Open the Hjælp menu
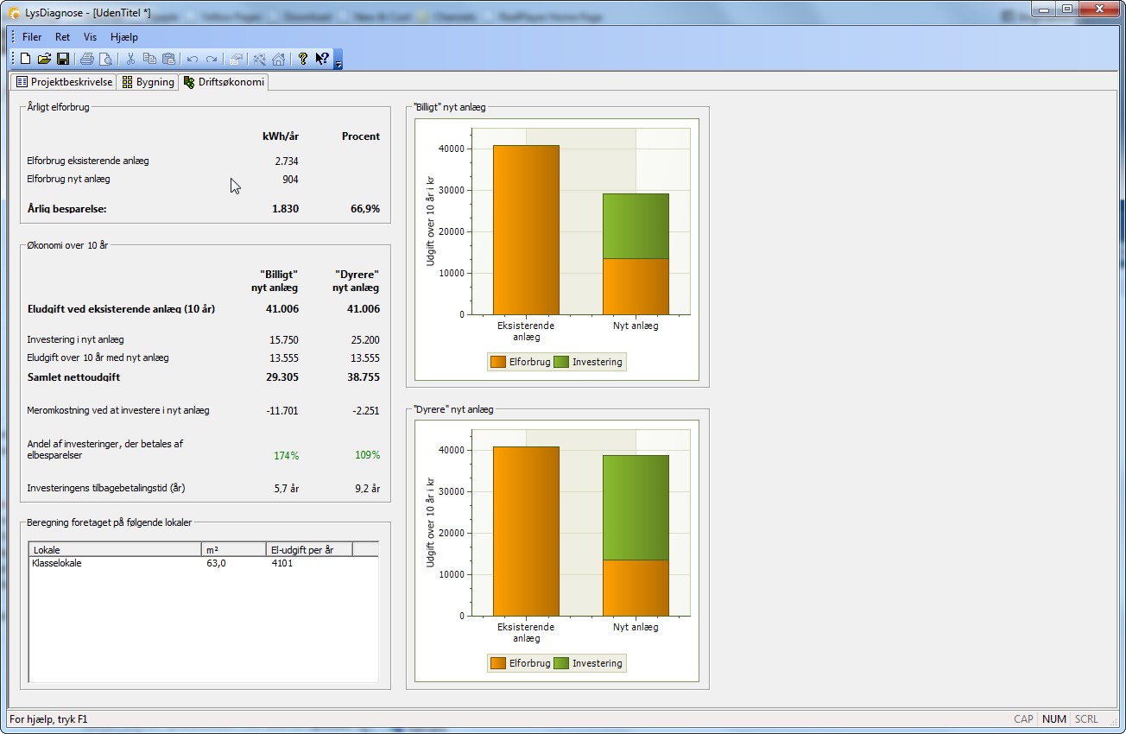Viewport: 1126px width, 734px height. 124,37
